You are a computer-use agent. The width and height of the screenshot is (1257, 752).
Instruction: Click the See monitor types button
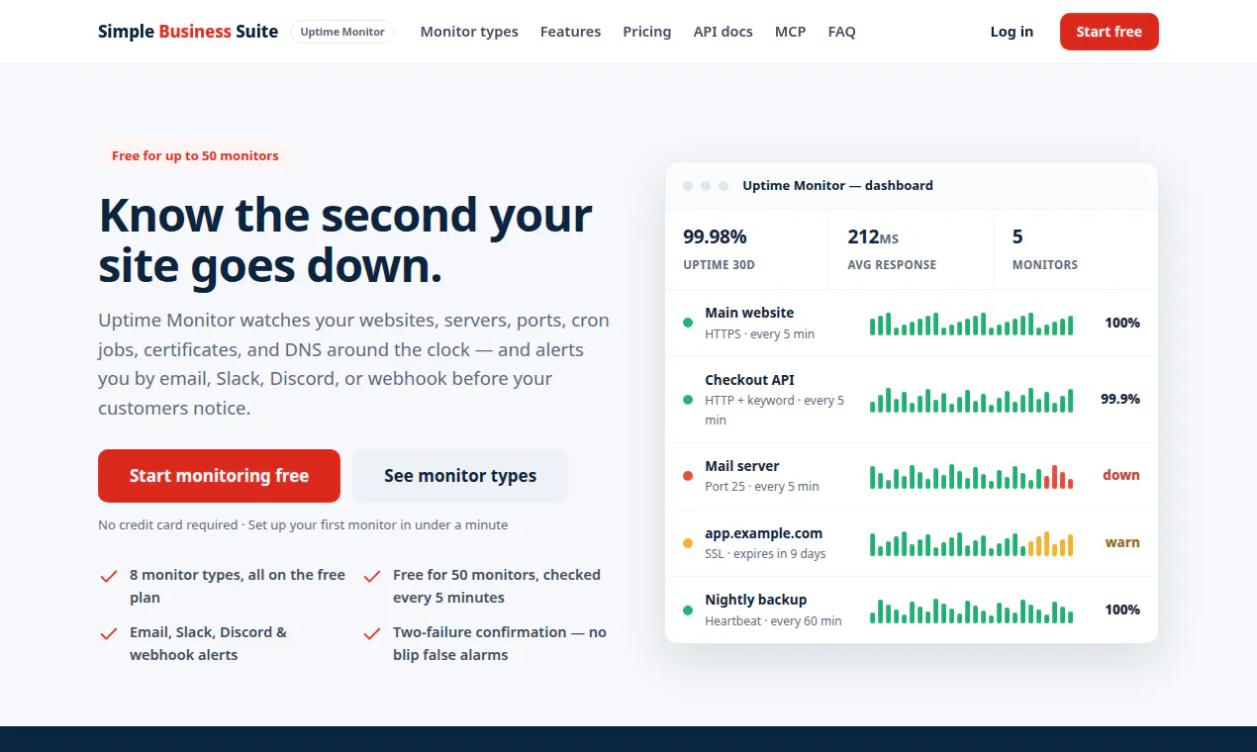pyautogui.click(x=460, y=476)
